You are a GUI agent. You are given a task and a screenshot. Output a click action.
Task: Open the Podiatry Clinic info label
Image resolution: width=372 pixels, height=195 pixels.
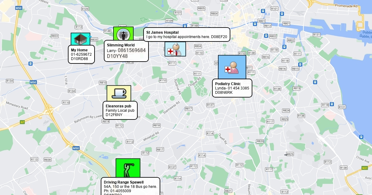coord(232,88)
